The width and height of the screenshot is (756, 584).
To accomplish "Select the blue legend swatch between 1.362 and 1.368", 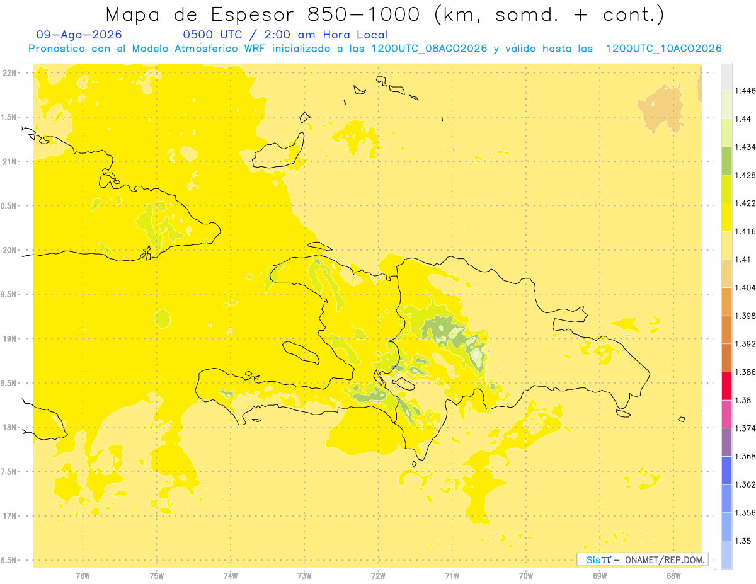I will point(726,470).
